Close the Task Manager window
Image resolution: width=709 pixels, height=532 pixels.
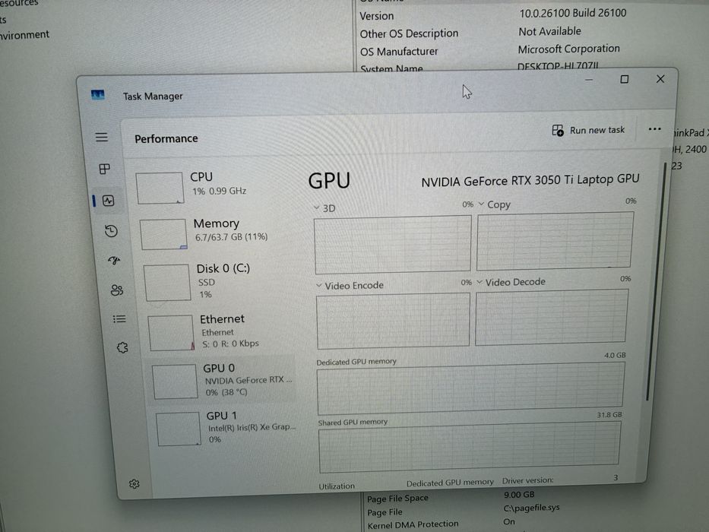(x=660, y=79)
